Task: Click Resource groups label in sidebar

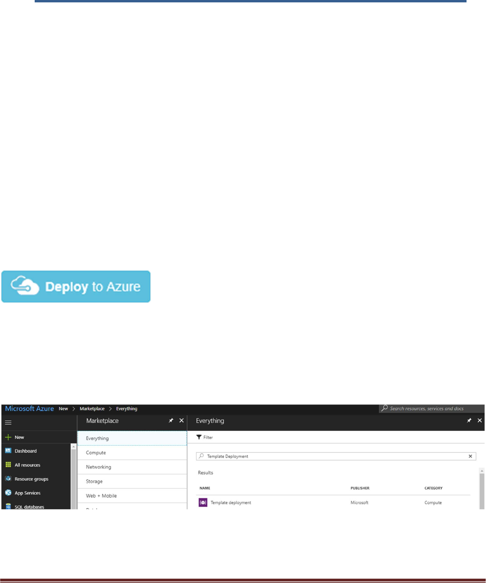Action: 31,479
